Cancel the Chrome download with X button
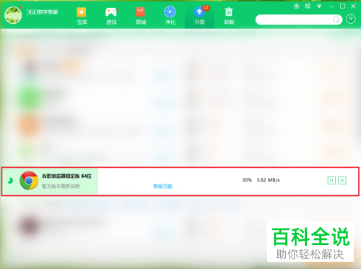This screenshot has height=269, width=361. tap(342, 180)
